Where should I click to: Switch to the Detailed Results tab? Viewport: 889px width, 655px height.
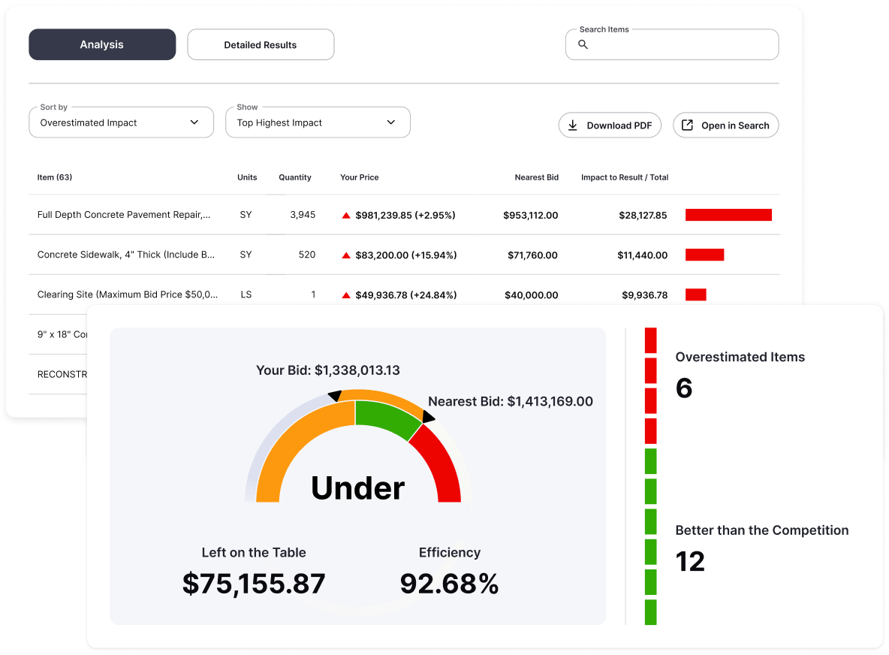click(261, 45)
